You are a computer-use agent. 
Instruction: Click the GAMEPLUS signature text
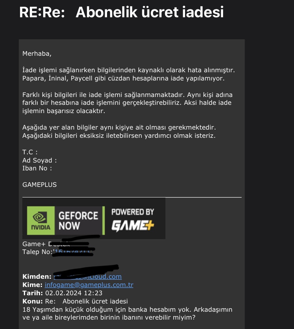[39, 185]
